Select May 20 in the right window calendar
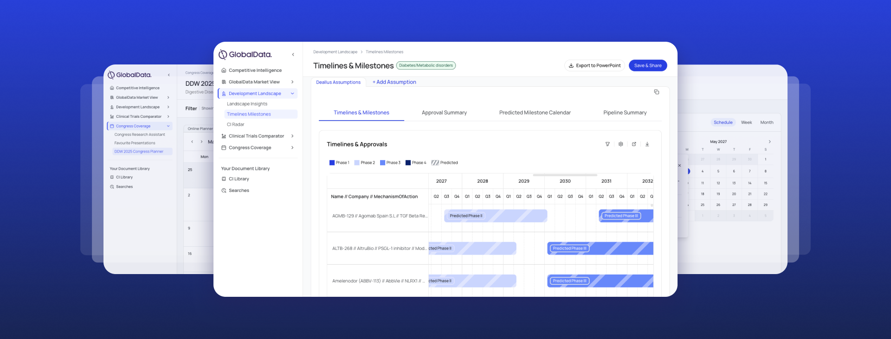 click(734, 194)
